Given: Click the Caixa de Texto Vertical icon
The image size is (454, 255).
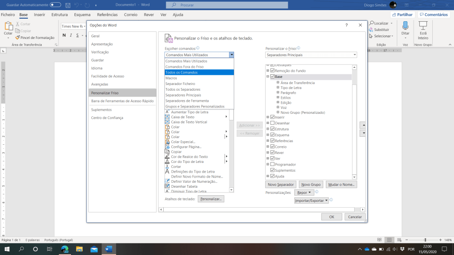Looking at the screenshot, I should click(167, 122).
